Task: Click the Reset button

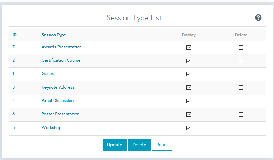Action: click(162, 145)
